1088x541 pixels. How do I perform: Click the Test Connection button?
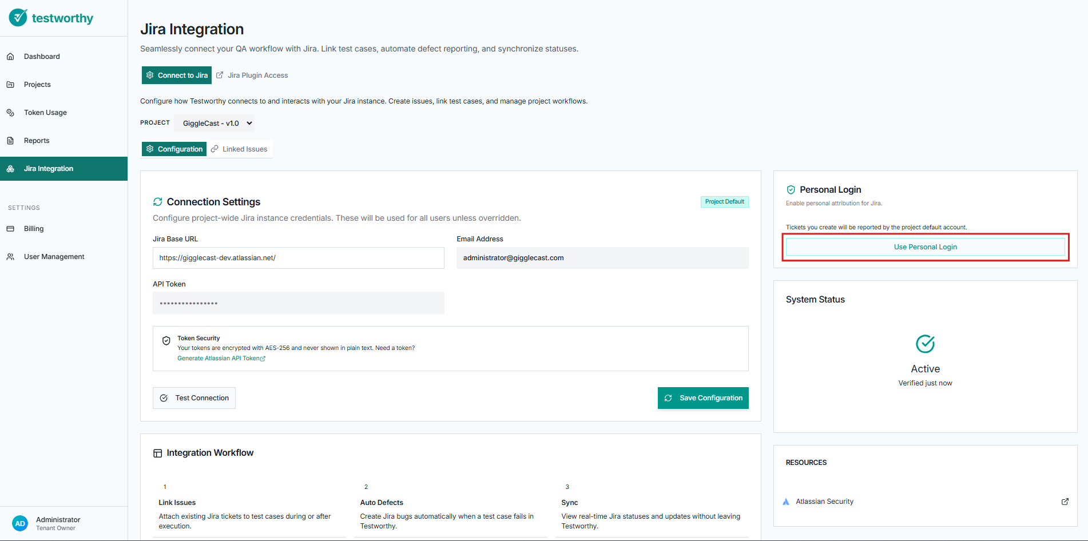(x=194, y=398)
